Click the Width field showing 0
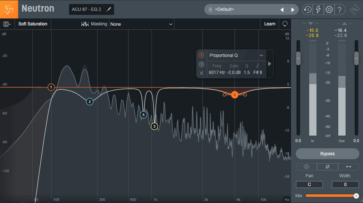 tap(345, 184)
